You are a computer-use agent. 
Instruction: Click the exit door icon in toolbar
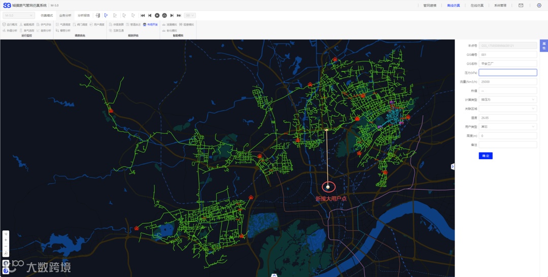click(x=98, y=15)
